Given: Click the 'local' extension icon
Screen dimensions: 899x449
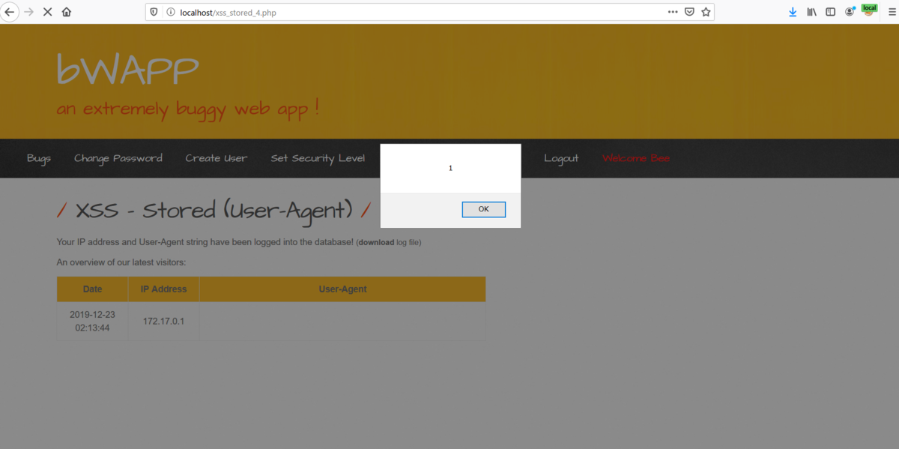Looking at the screenshot, I should [869, 10].
